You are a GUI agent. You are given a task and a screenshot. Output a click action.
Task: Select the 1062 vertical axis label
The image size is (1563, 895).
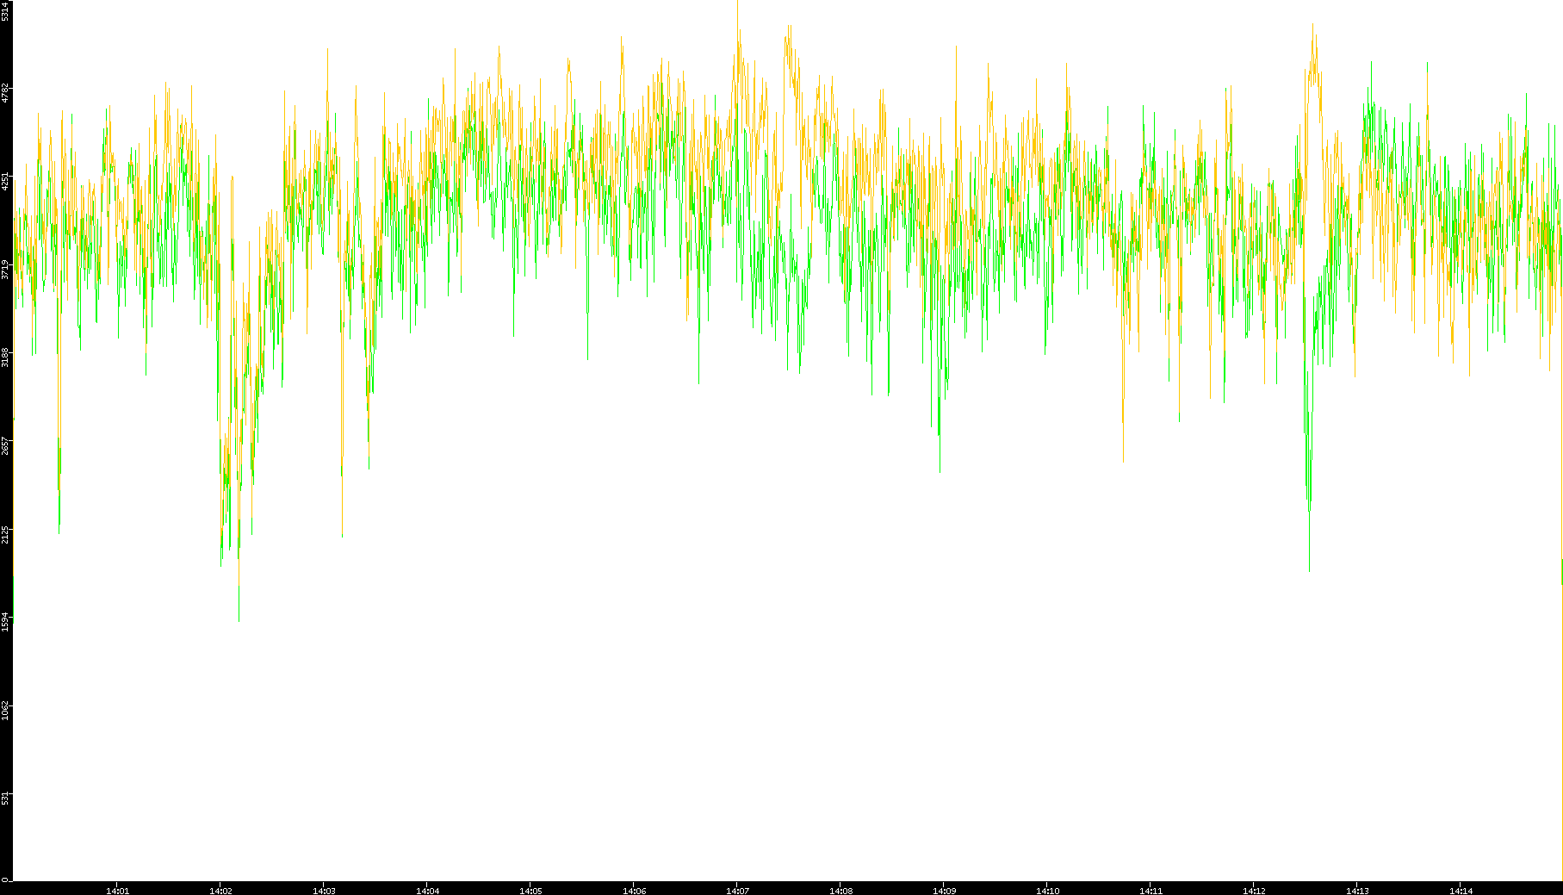(x=5, y=710)
